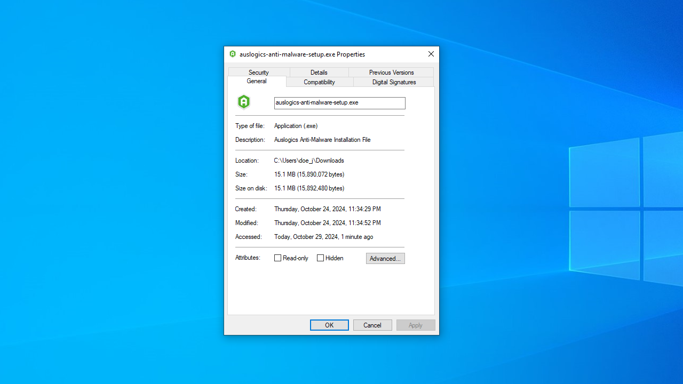Open the Digital Signatures tab
Viewport: 683px width, 384px height.
(x=394, y=82)
